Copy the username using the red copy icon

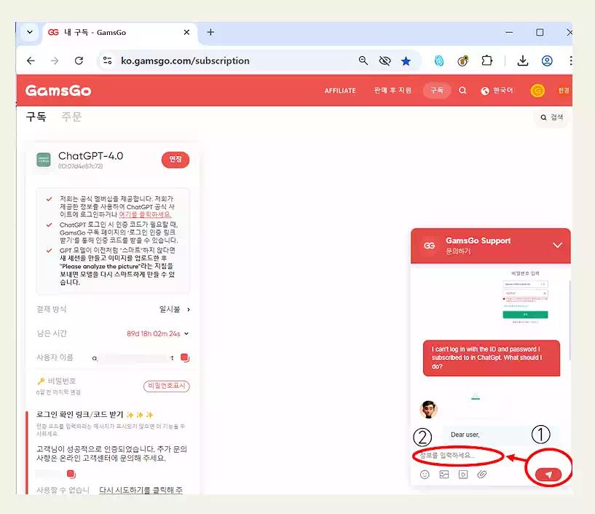coord(185,357)
